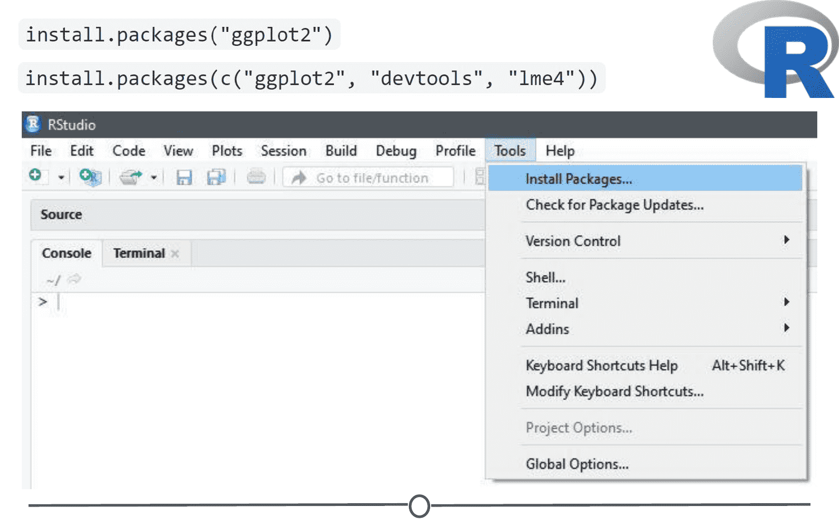Close the Terminal tab
The width and height of the screenshot is (839, 525).
[x=175, y=254]
